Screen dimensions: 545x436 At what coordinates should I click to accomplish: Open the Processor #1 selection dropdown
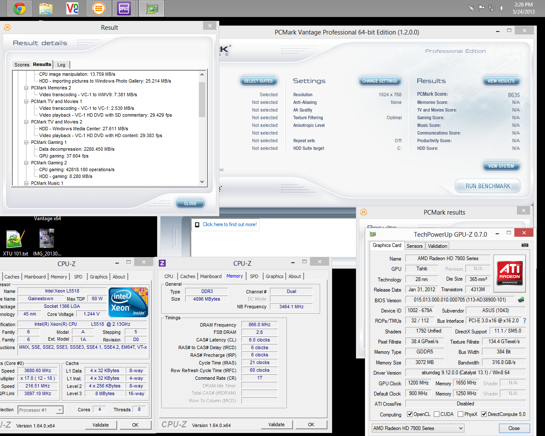coord(40,410)
